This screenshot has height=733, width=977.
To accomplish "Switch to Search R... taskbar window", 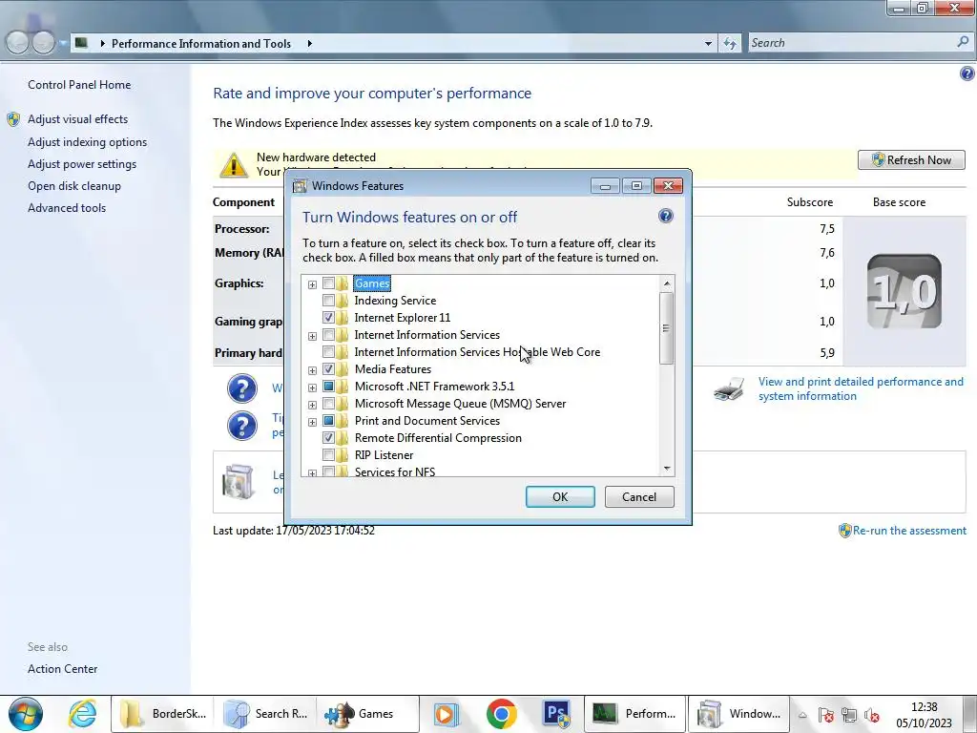I will 265,714.
